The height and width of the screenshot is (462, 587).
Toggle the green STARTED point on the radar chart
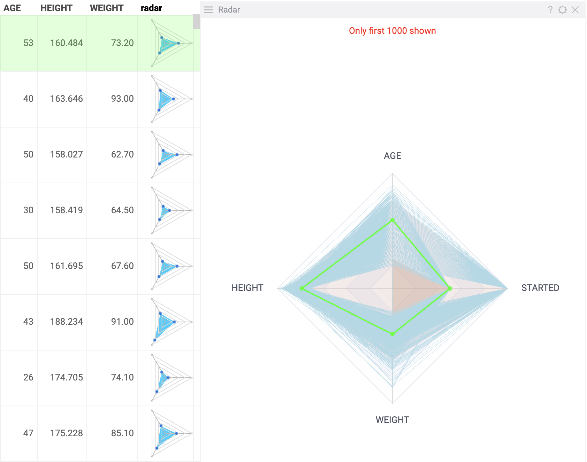coord(450,288)
